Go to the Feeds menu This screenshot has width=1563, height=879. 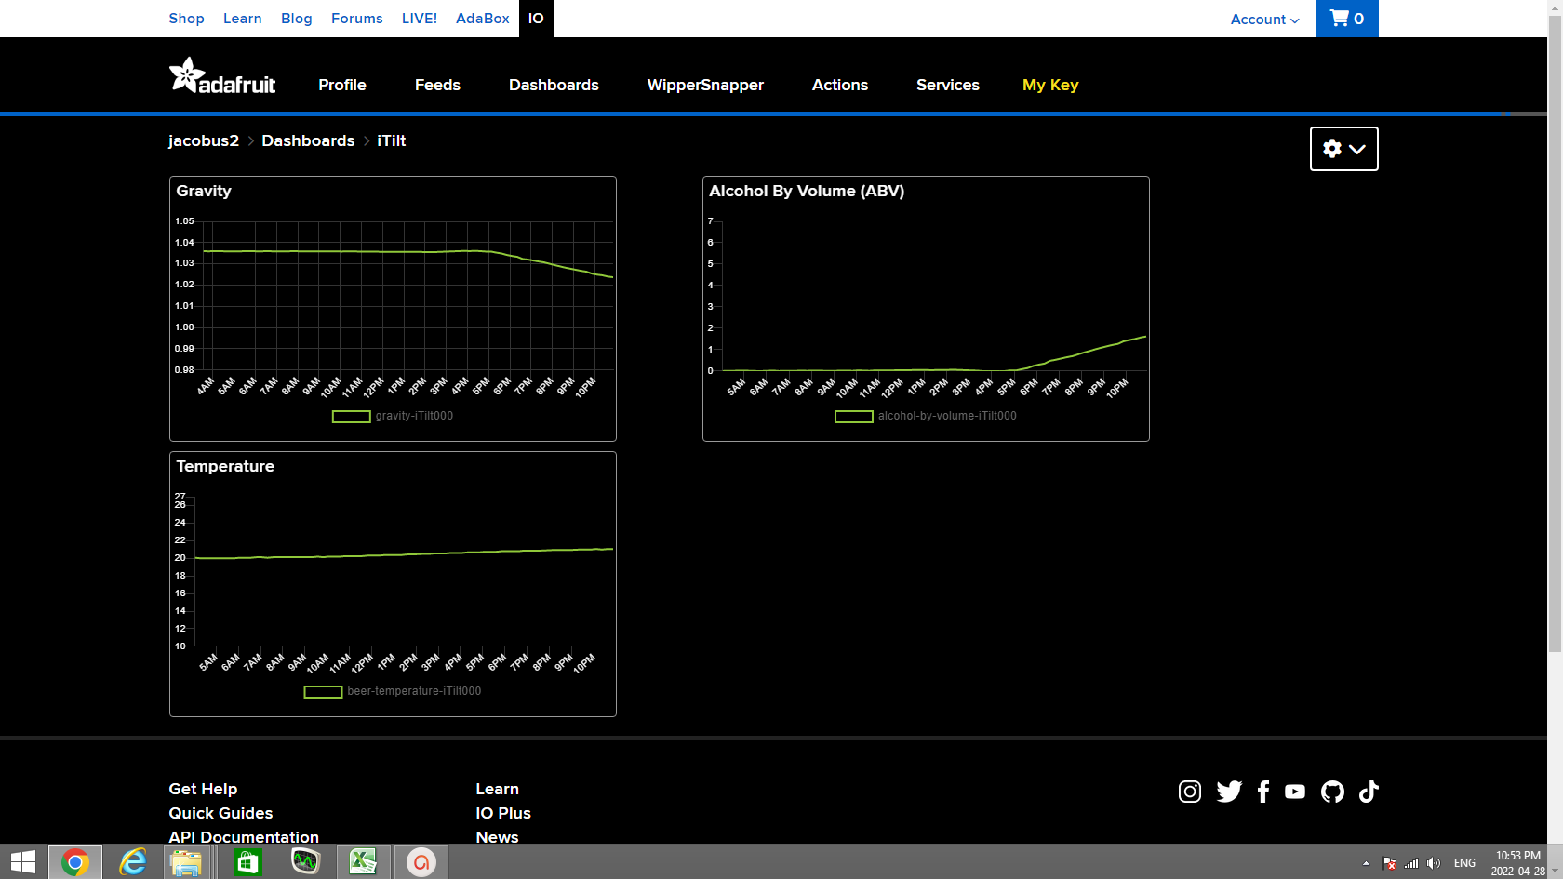click(437, 85)
